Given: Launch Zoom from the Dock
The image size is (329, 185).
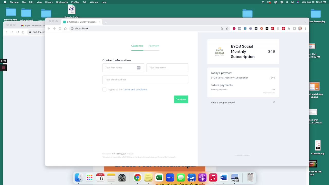Looking at the screenshot, I should (x=170, y=178).
